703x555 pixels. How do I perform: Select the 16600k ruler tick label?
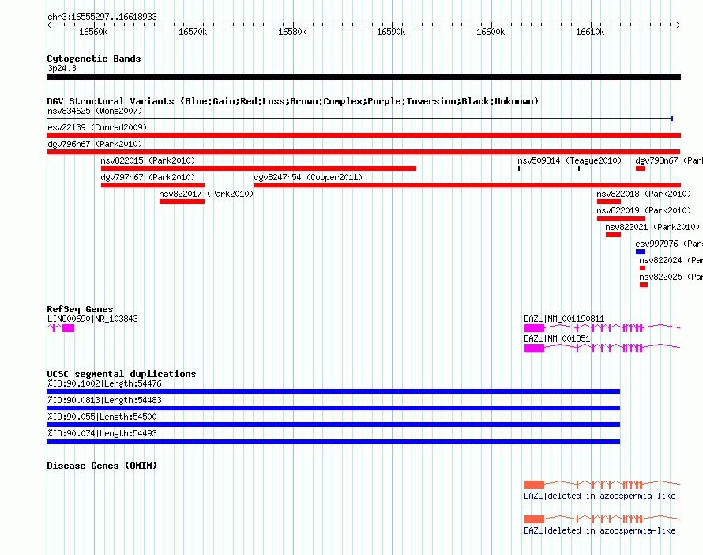(x=491, y=32)
